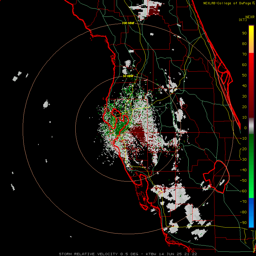256x256 pixels.
Task: Click the 50 NMI range ring label
Action: pos(128,76)
